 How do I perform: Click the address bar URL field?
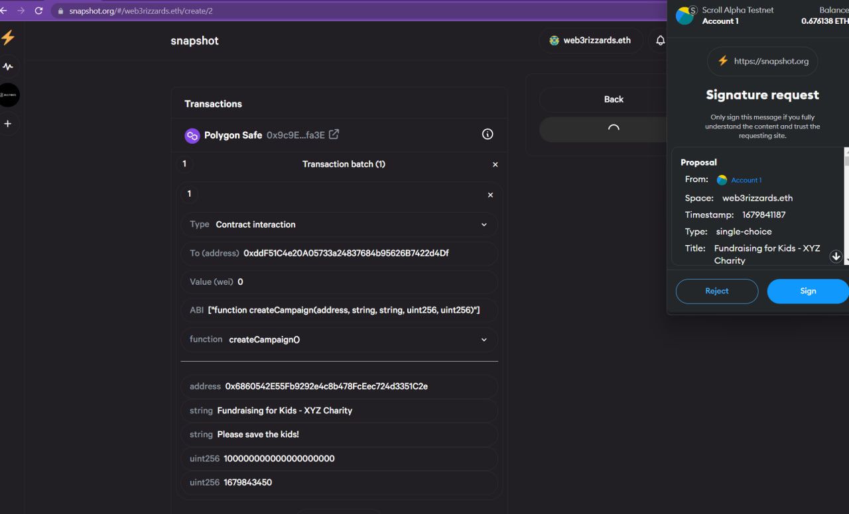(x=358, y=11)
